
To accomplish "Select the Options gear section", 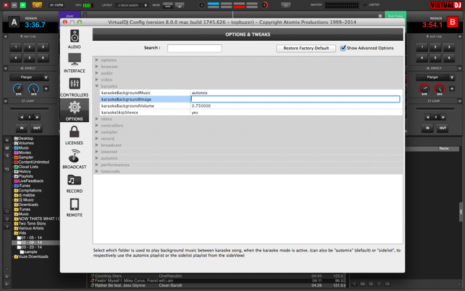I will point(74,111).
